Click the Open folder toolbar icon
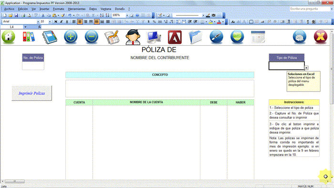Viewport: 334px width, 188px height. click(x=10, y=15)
